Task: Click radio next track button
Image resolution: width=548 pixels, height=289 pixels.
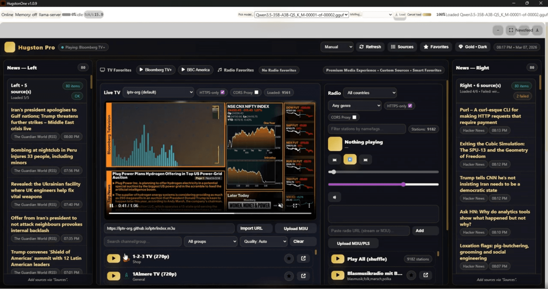Action: tap(365, 160)
